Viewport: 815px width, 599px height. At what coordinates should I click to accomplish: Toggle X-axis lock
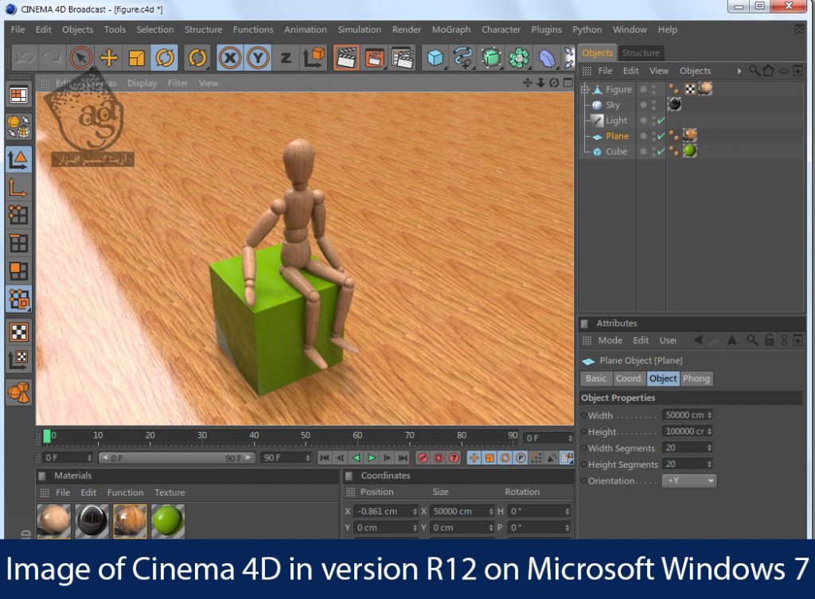click(230, 57)
